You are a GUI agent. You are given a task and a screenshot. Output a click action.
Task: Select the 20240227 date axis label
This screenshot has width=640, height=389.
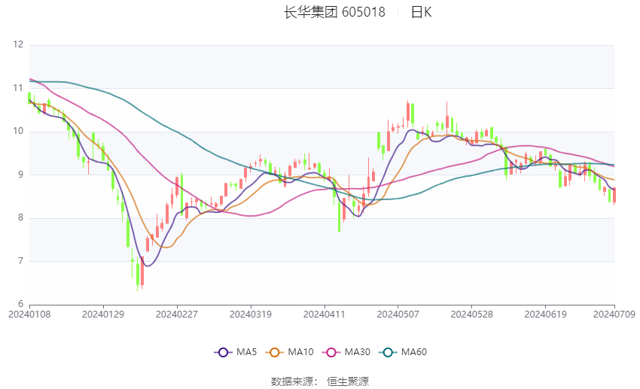176,313
